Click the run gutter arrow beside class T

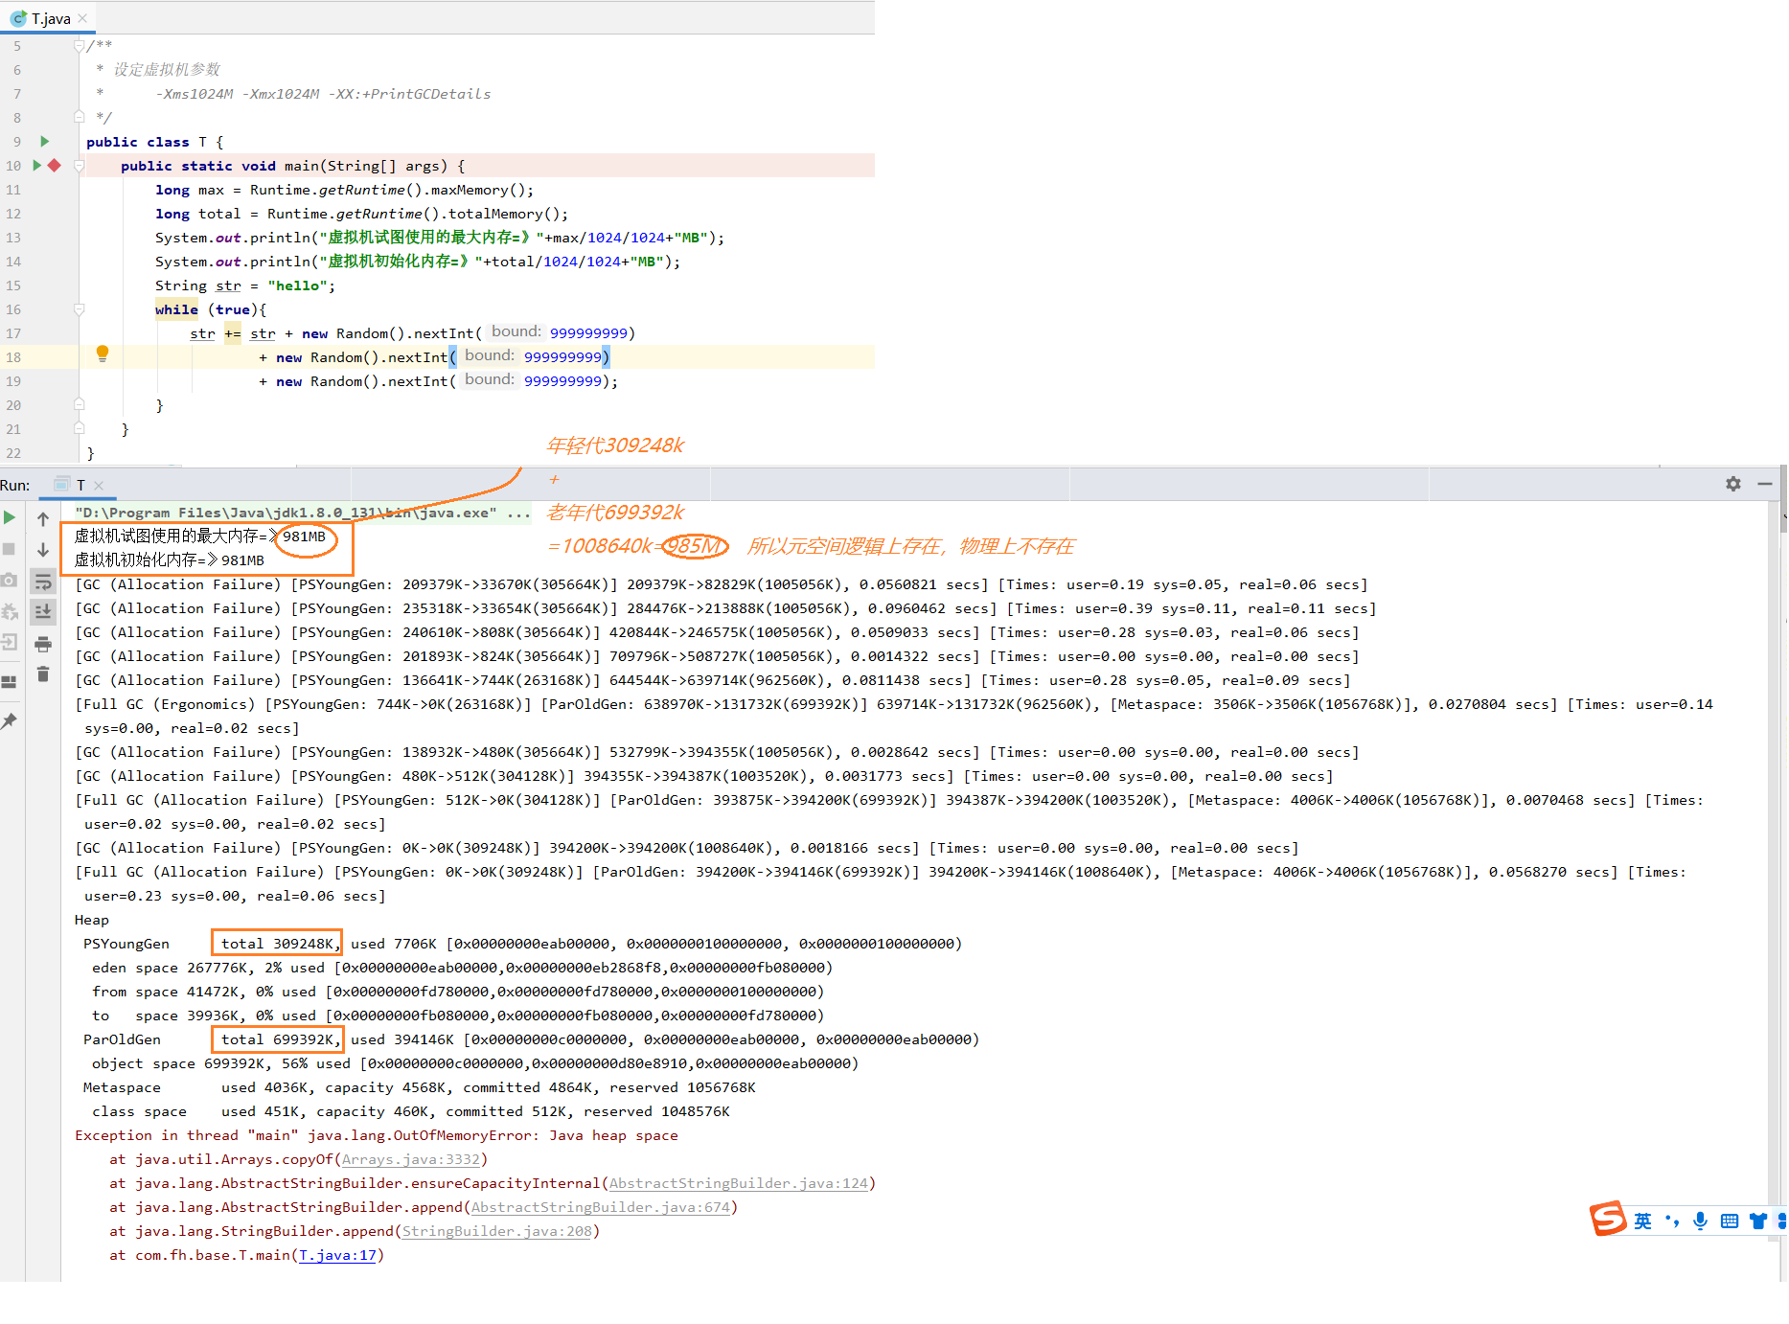44,141
